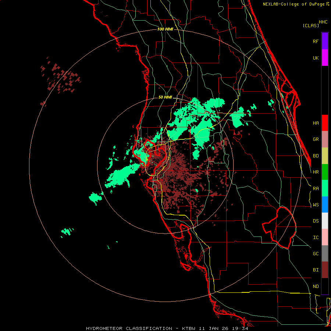Click the RF legend label
The height and width of the screenshot is (331, 331).
point(316,41)
